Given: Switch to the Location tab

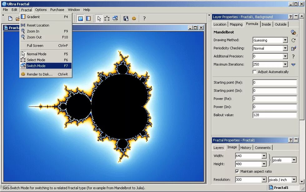Looking at the screenshot, I should [220, 24].
